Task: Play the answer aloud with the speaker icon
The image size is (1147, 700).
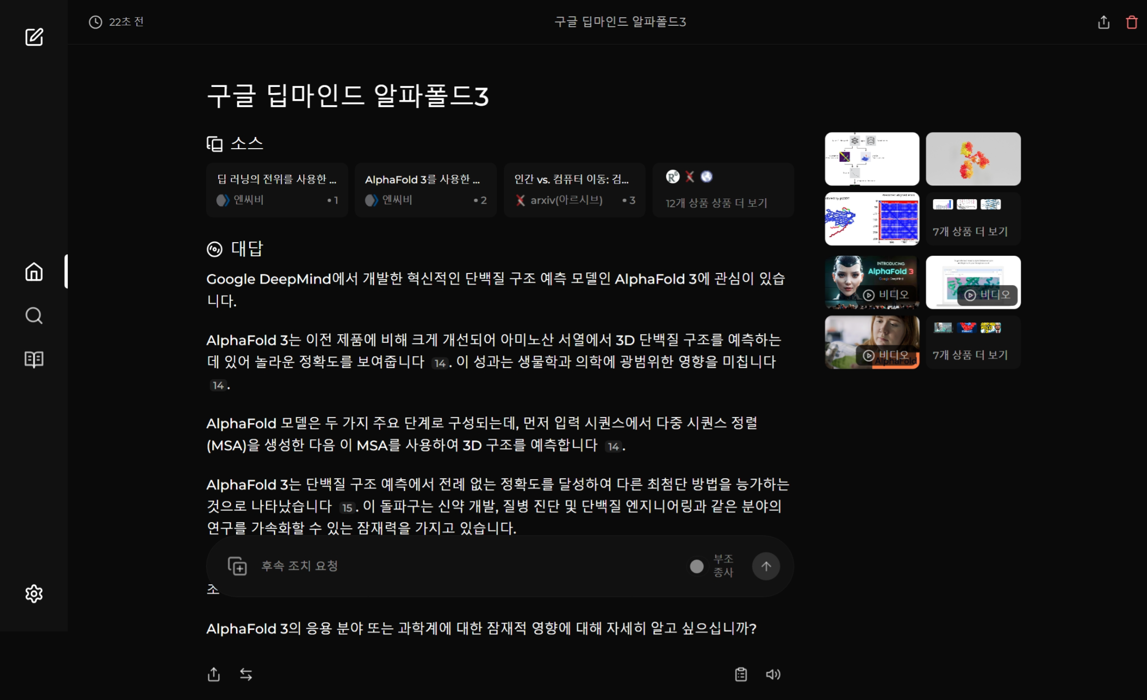Action: 773,674
